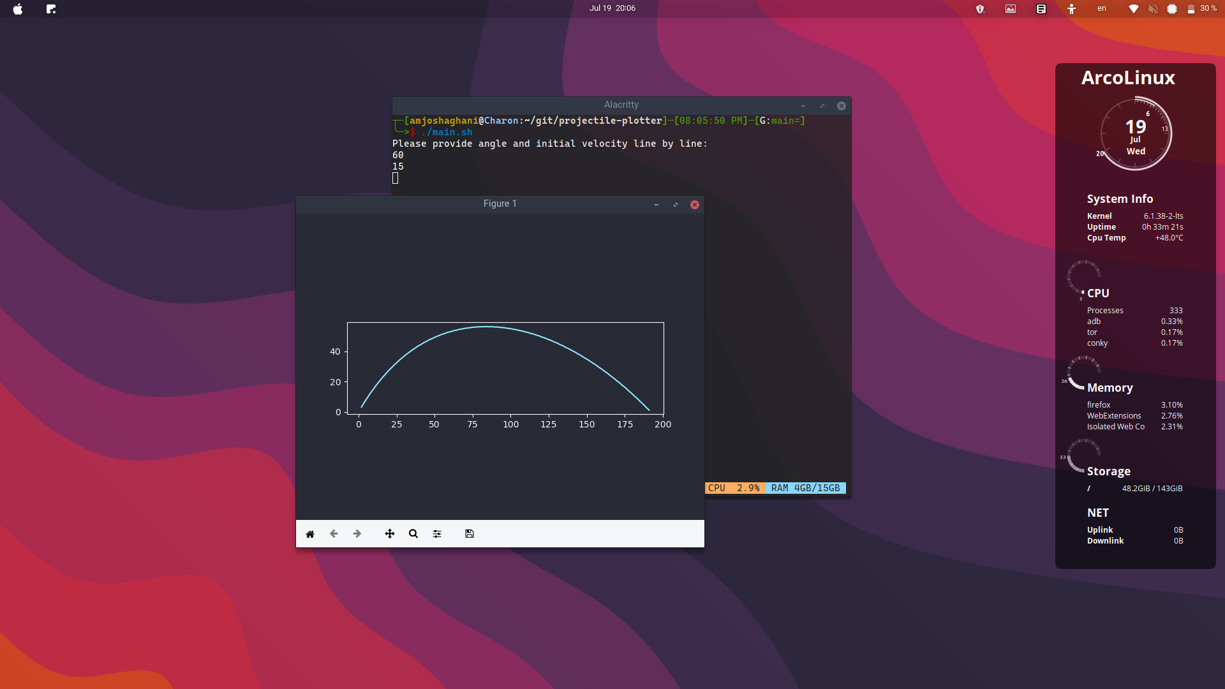Activate the Pan/move axes tool
This screenshot has height=689, width=1225.
390,534
